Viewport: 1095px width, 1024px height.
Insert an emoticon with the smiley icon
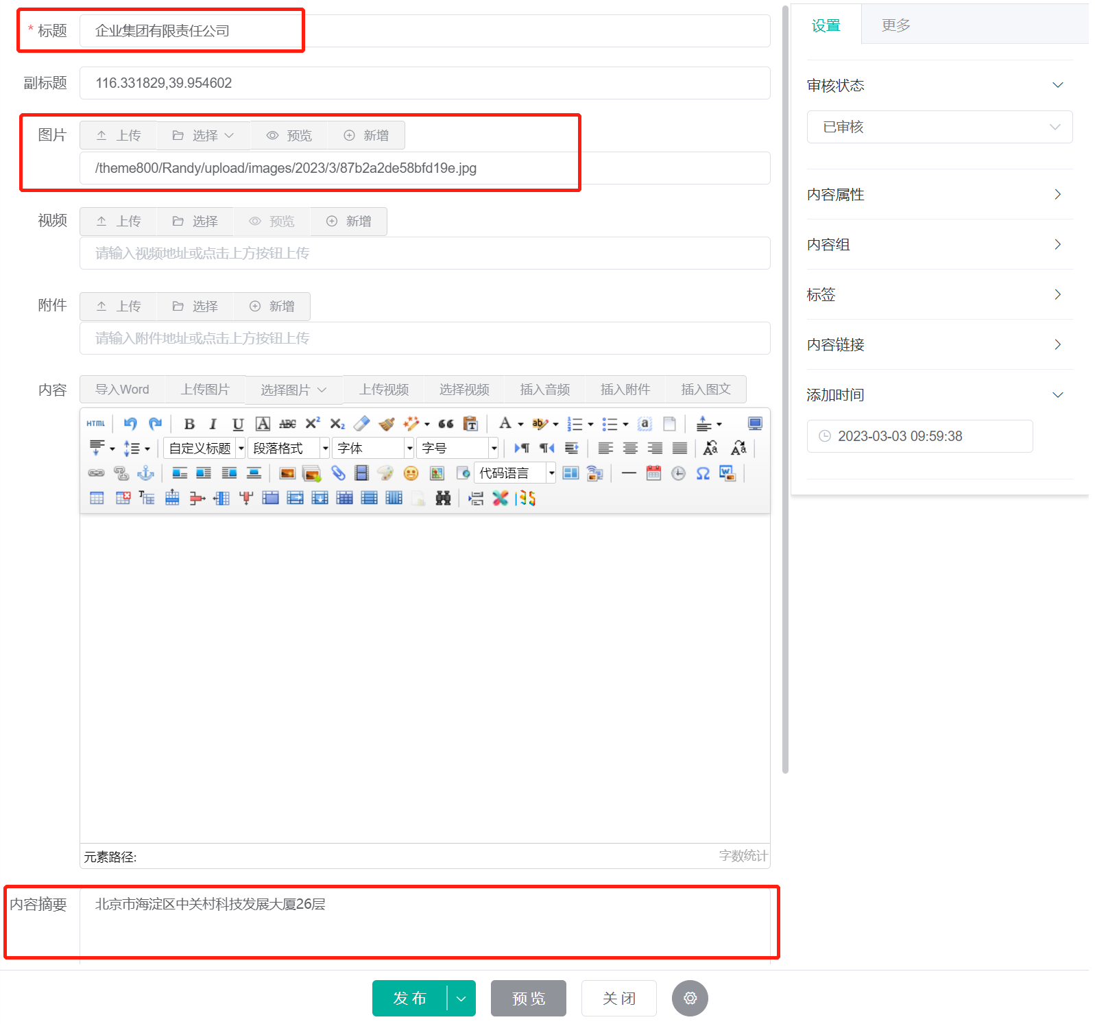point(411,473)
